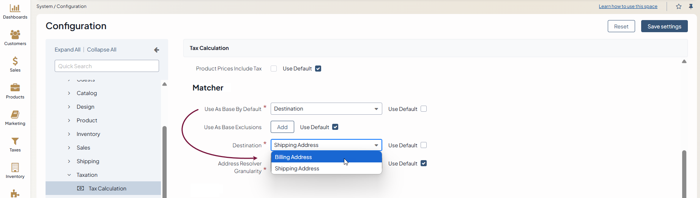Viewport: 700px width, 198px height.
Task: Click the Save settings button
Action: click(x=664, y=27)
